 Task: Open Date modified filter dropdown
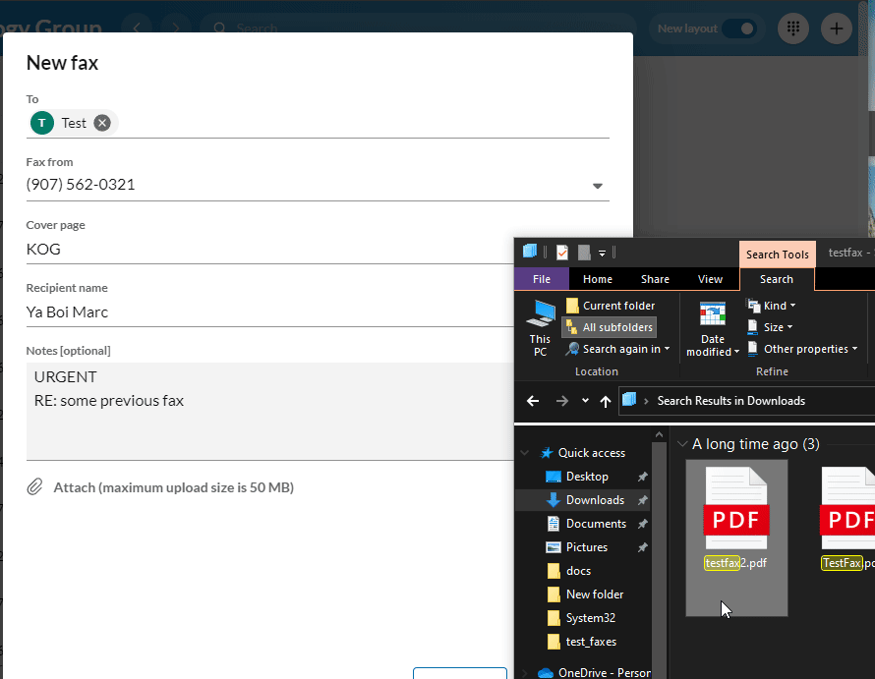coord(713,328)
